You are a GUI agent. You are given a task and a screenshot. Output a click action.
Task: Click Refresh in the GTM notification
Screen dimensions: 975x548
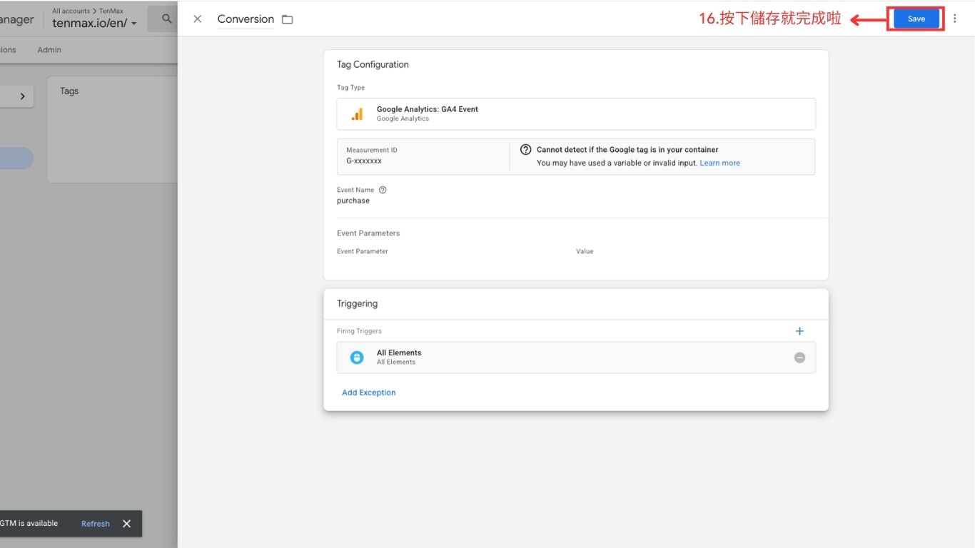[x=95, y=524]
